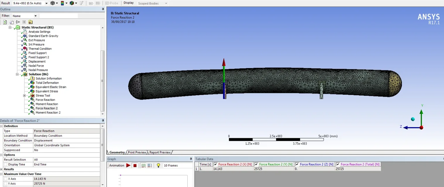Click the graph-tree icon in Outline toolbar
This screenshot has width=444, height=187.
click(18, 22)
